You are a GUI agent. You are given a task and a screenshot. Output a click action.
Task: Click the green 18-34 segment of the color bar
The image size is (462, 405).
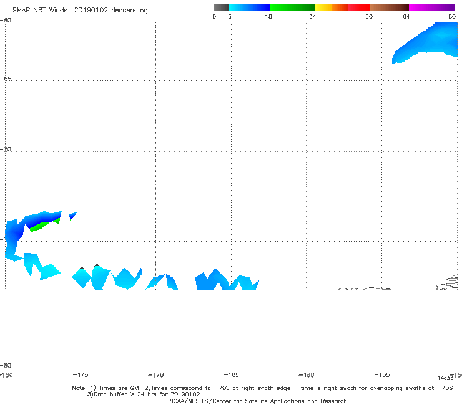pos(292,7)
